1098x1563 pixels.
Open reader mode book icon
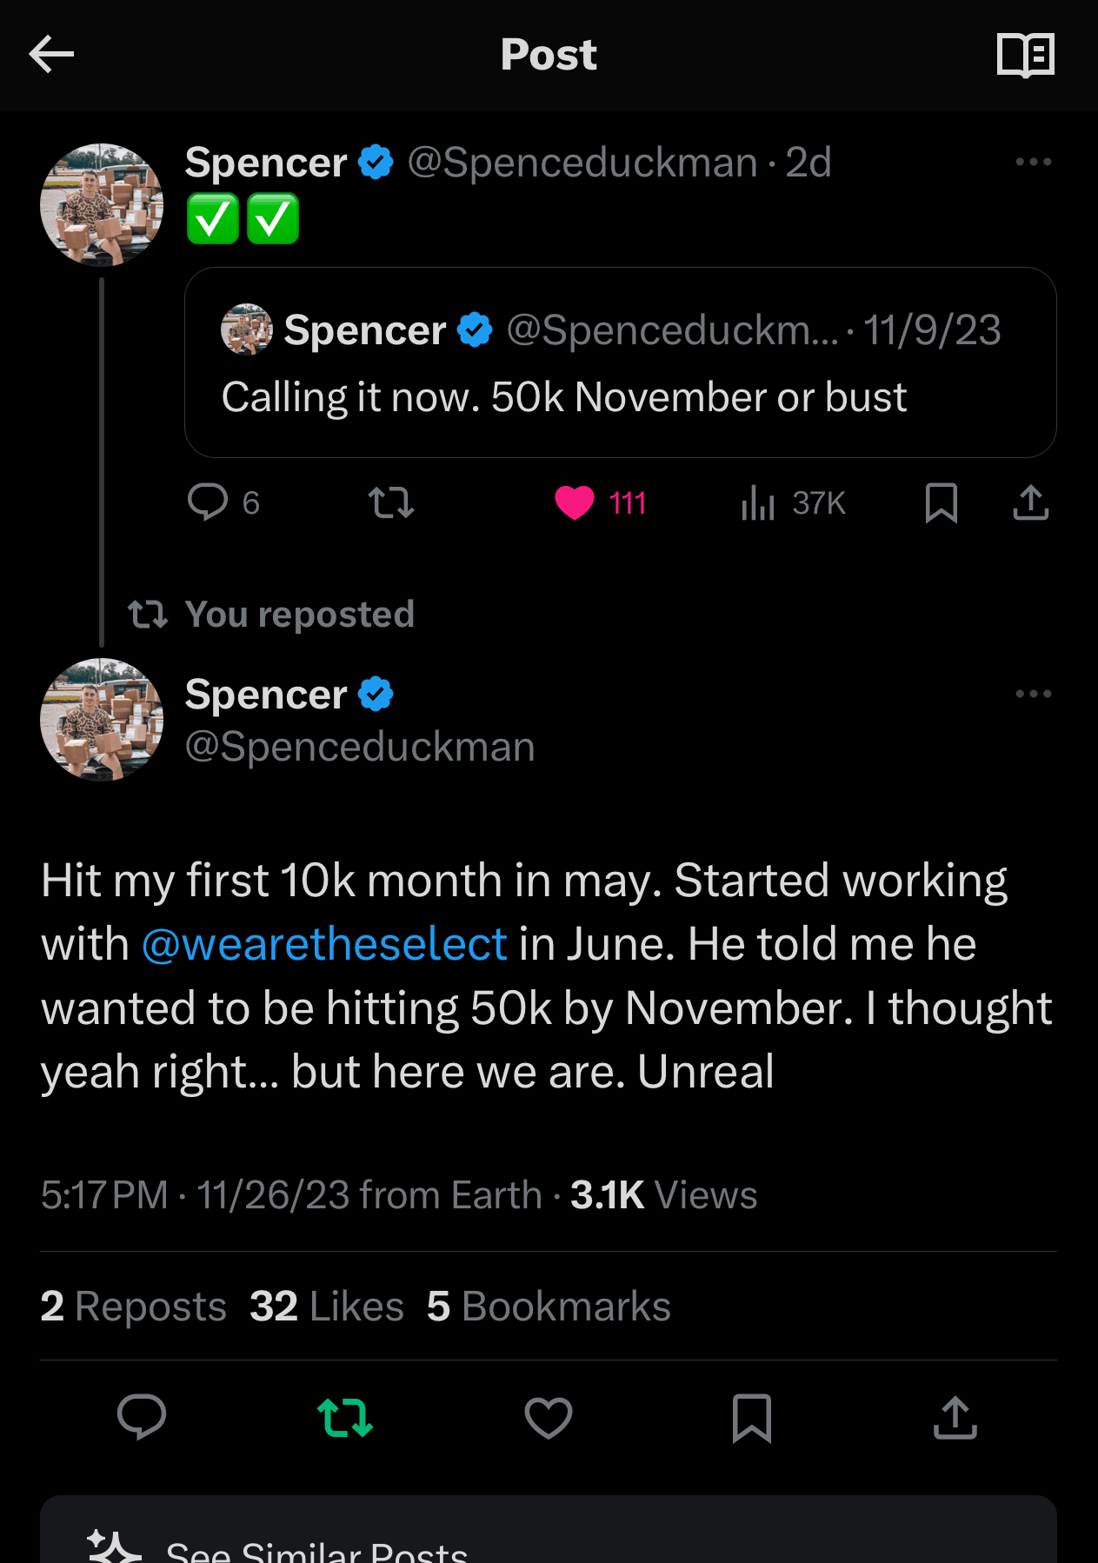coord(1025,56)
